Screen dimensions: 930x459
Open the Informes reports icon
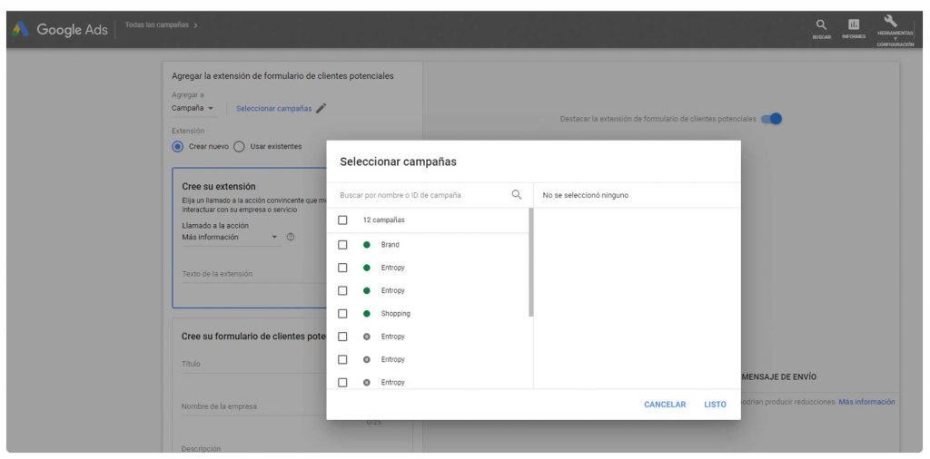pyautogui.click(x=854, y=28)
